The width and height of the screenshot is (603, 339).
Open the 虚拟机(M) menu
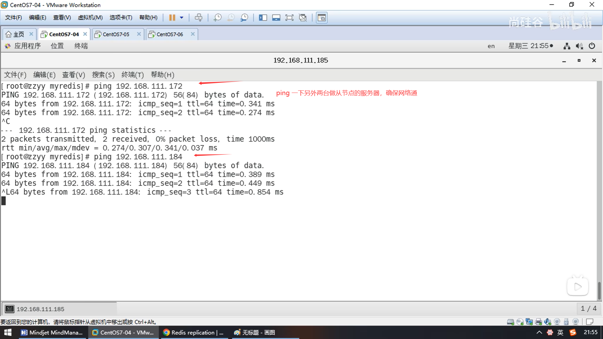coord(90,18)
